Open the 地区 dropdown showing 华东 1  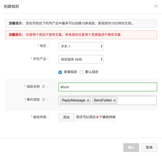pos(81,46)
